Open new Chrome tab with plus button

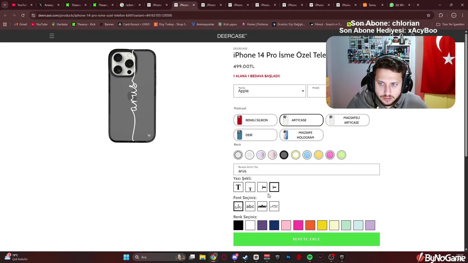tap(418, 5)
